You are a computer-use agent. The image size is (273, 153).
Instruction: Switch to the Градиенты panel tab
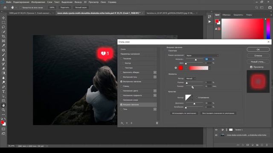click(x=238, y=15)
